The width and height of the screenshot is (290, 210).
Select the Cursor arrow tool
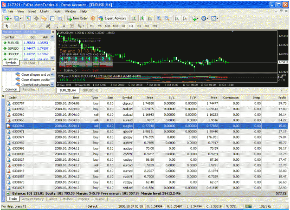(x=7, y=26)
